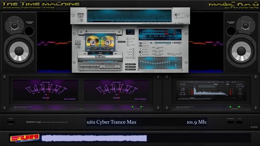This screenshot has height=146, width=260.
Task: Click the left purple POWER VU meter
Action: tap(46, 90)
